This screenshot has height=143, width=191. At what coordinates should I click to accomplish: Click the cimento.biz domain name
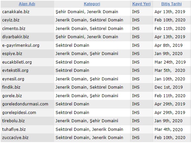click(x=14, y=28)
